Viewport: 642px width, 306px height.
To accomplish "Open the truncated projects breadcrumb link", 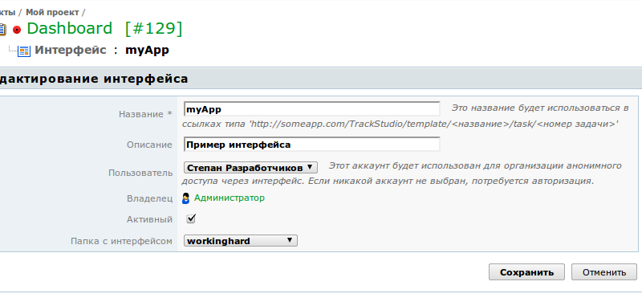I will point(7,12).
